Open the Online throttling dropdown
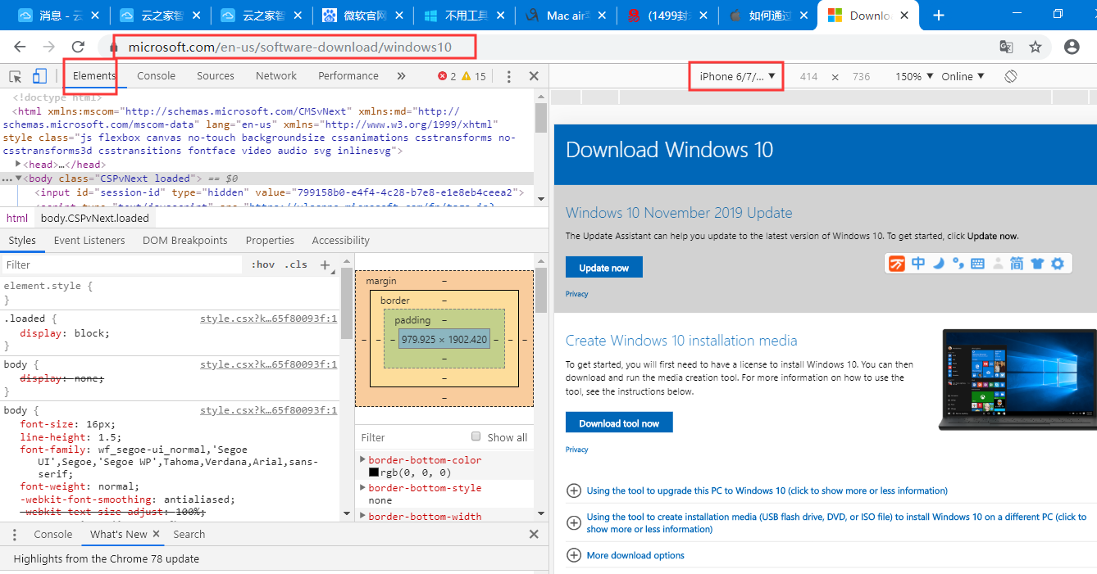 pyautogui.click(x=963, y=76)
